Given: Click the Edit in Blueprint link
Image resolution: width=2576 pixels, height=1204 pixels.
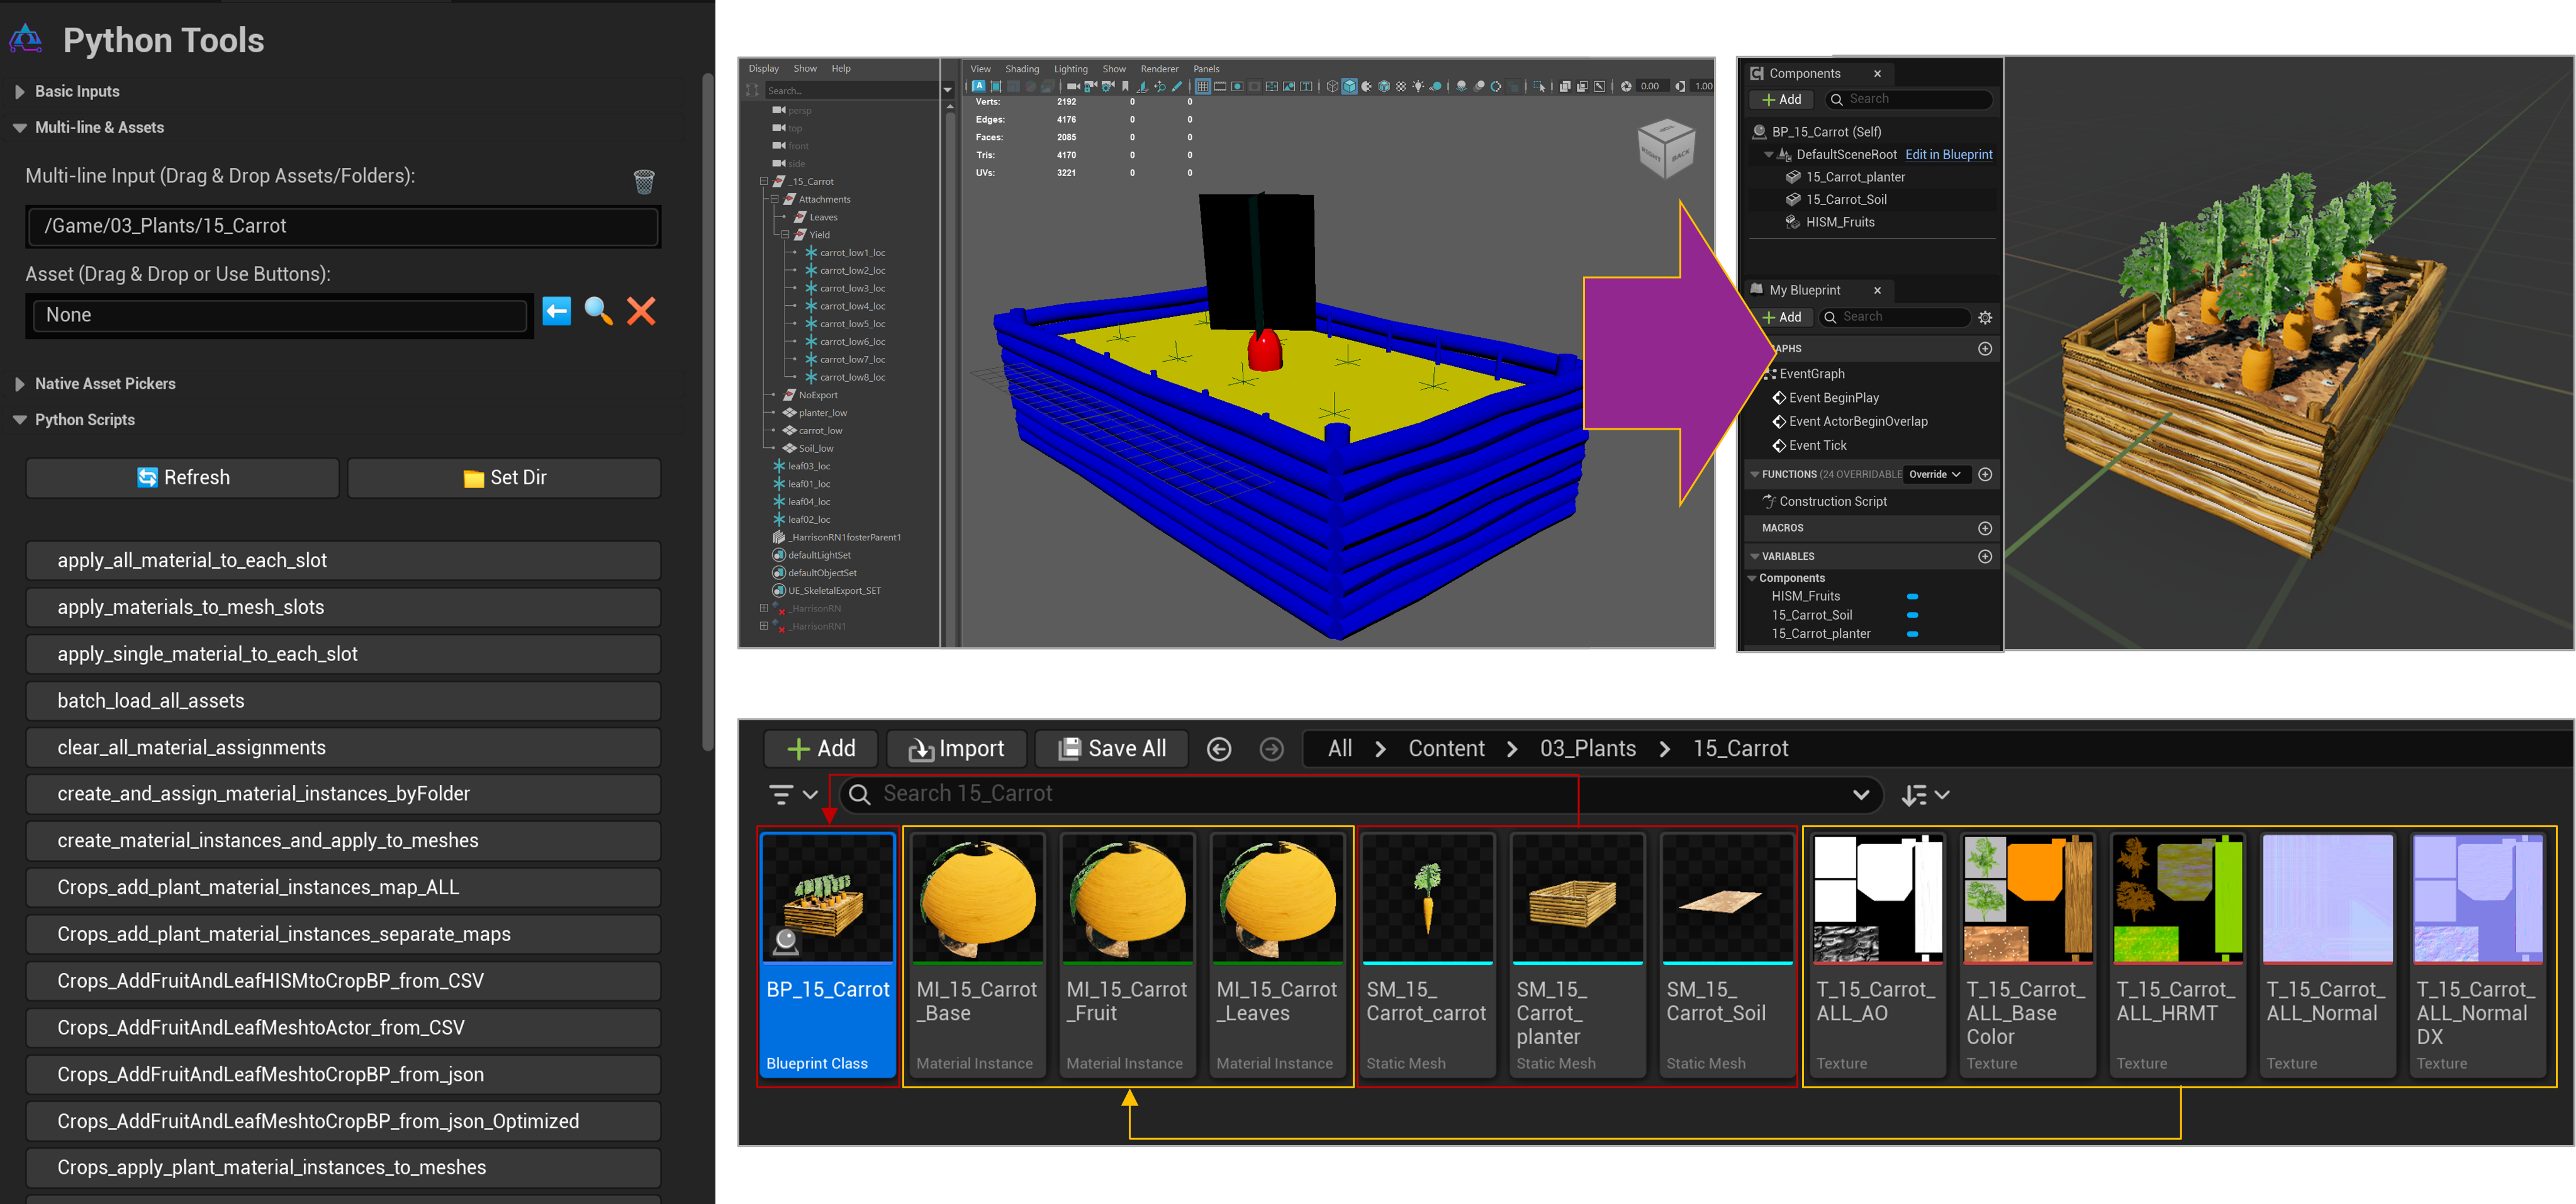Looking at the screenshot, I should pos(1948,154).
